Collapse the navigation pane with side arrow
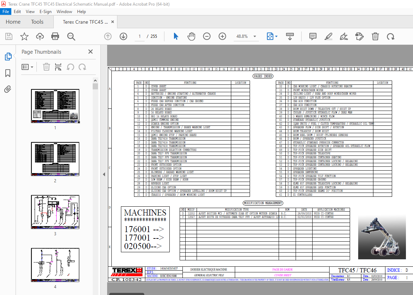 104,174
